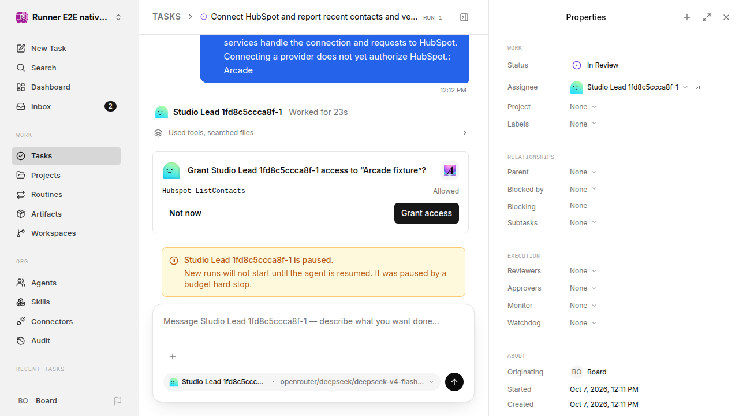
Task: Click the Tasks checkmark icon
Action: pyautogui.click(x=21, y=156)
